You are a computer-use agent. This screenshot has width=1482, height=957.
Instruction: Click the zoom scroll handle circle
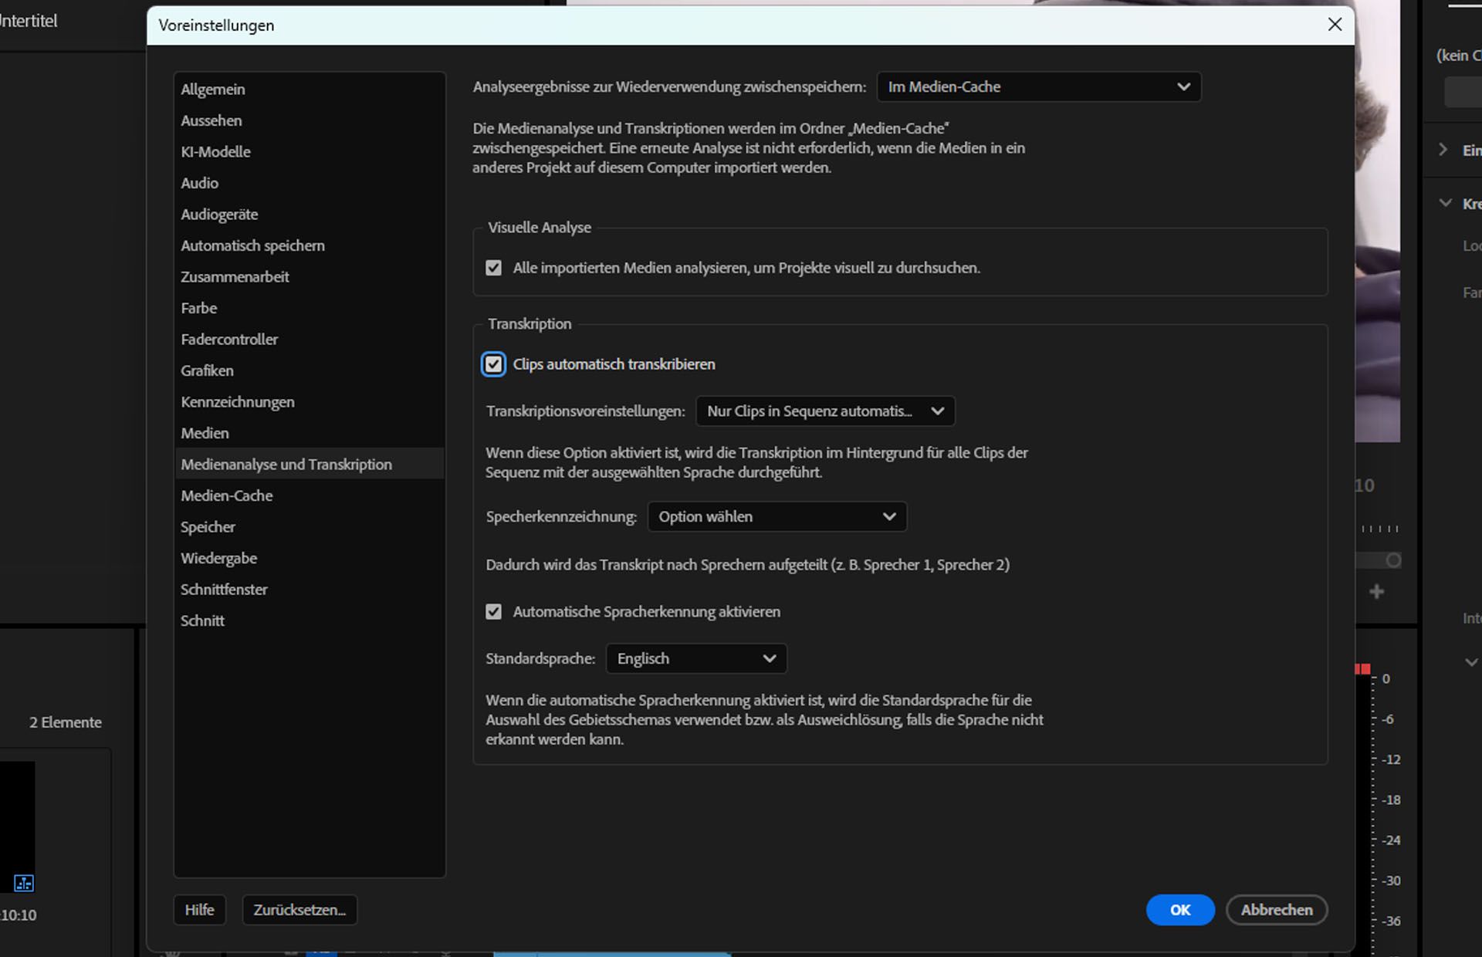click(1393, 560)
